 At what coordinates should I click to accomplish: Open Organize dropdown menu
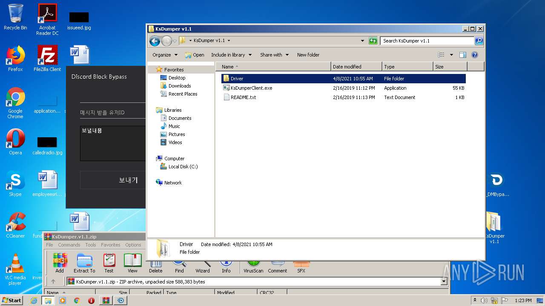[165, 55]
